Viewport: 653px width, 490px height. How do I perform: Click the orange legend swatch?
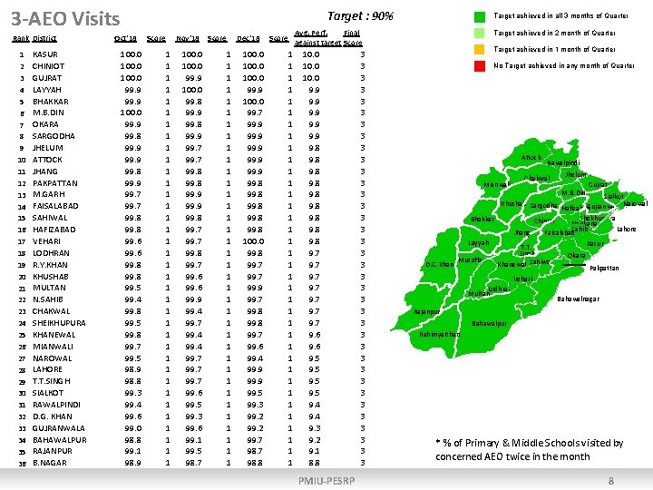click(x=480, y=49)
